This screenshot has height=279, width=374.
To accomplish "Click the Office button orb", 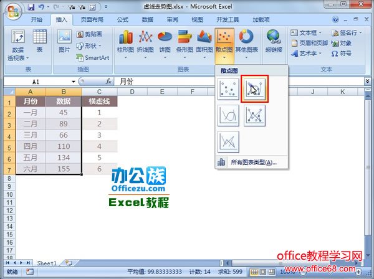I will pyautogui.click(x=13, y=11).
